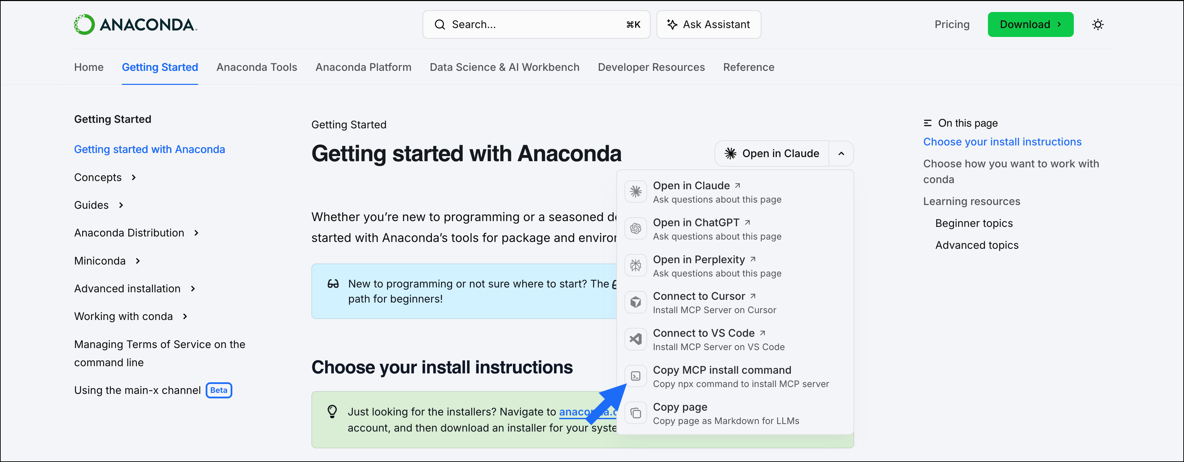Select Copy page menu entry

click(735, 413)
